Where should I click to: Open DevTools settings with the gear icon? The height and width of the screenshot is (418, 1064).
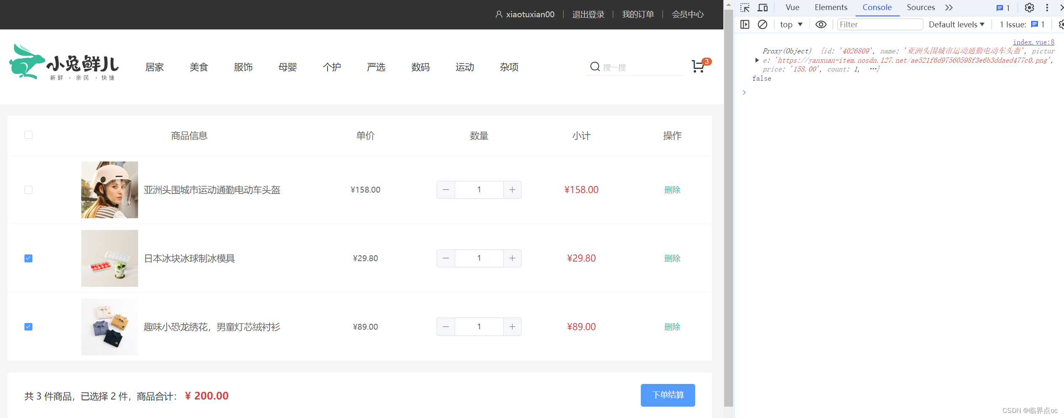pyautogui.click(x=1029, y=7)
